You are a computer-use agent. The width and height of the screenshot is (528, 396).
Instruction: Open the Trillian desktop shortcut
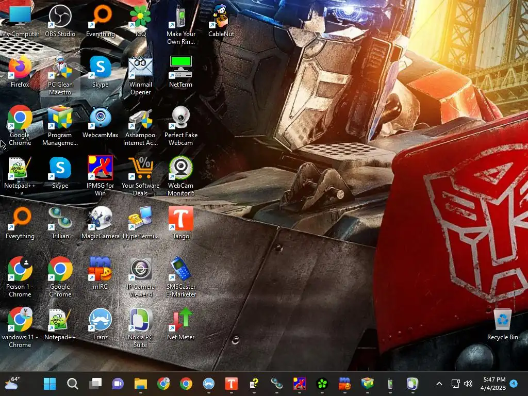click(x=60, y=223)
